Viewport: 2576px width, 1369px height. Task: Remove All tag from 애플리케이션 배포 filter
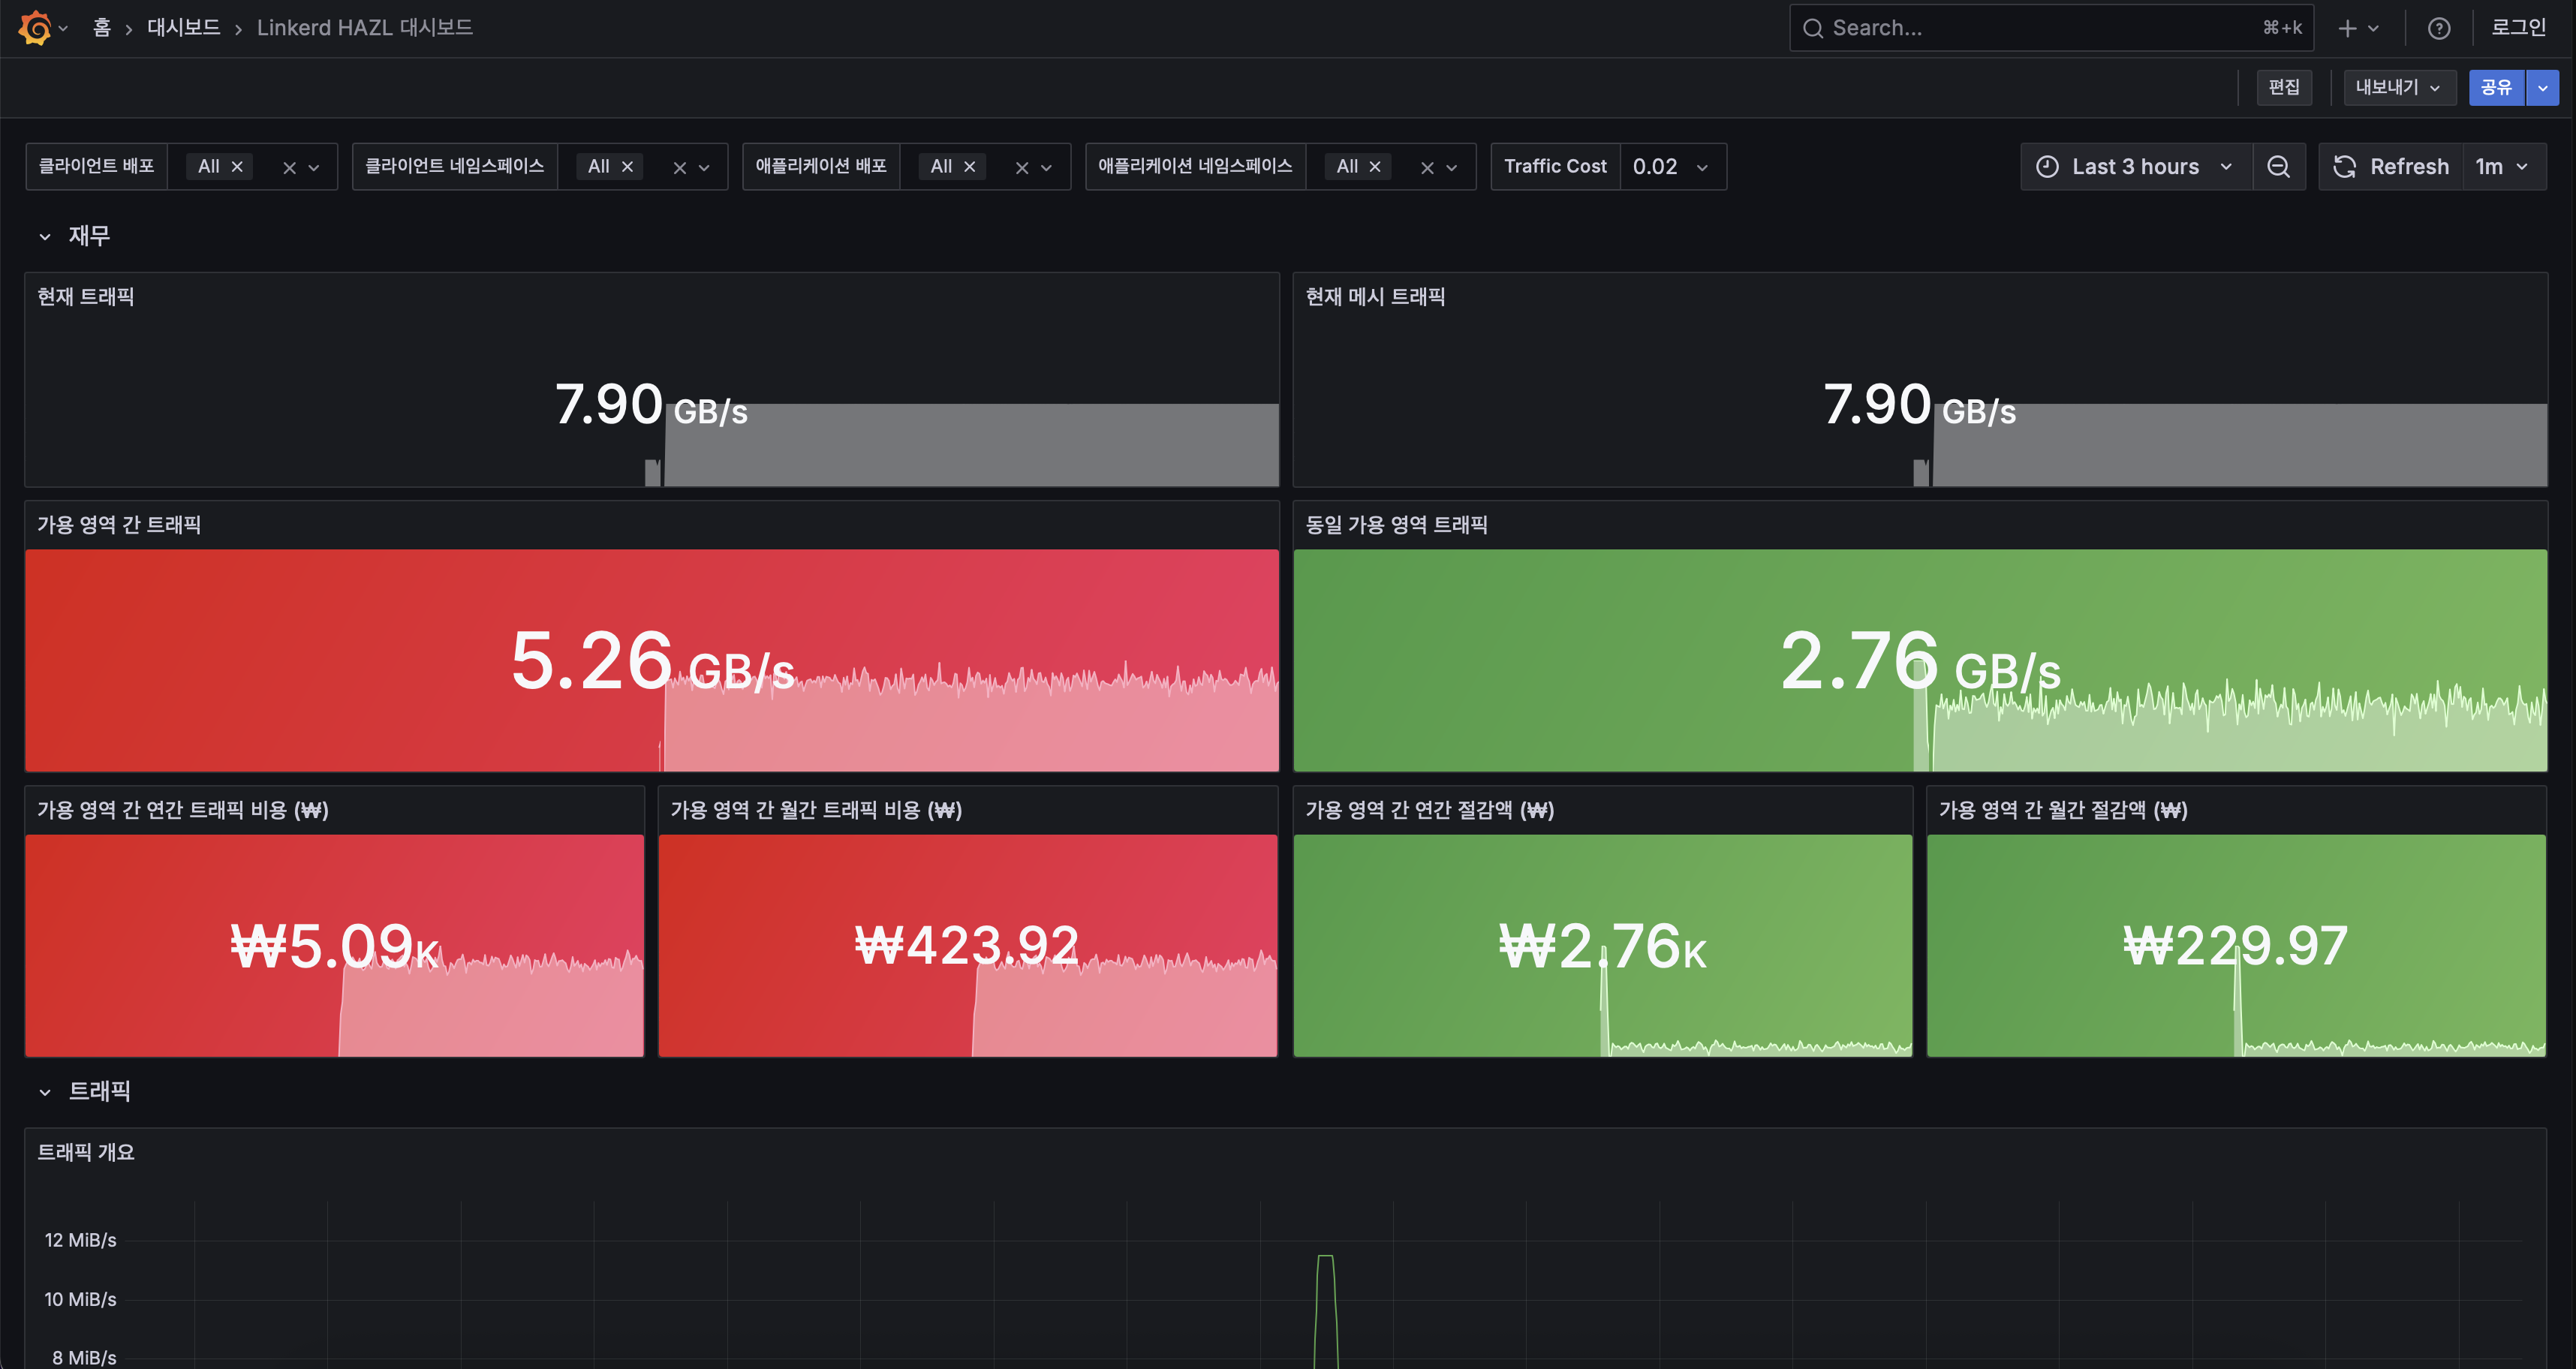coord(969,166)
